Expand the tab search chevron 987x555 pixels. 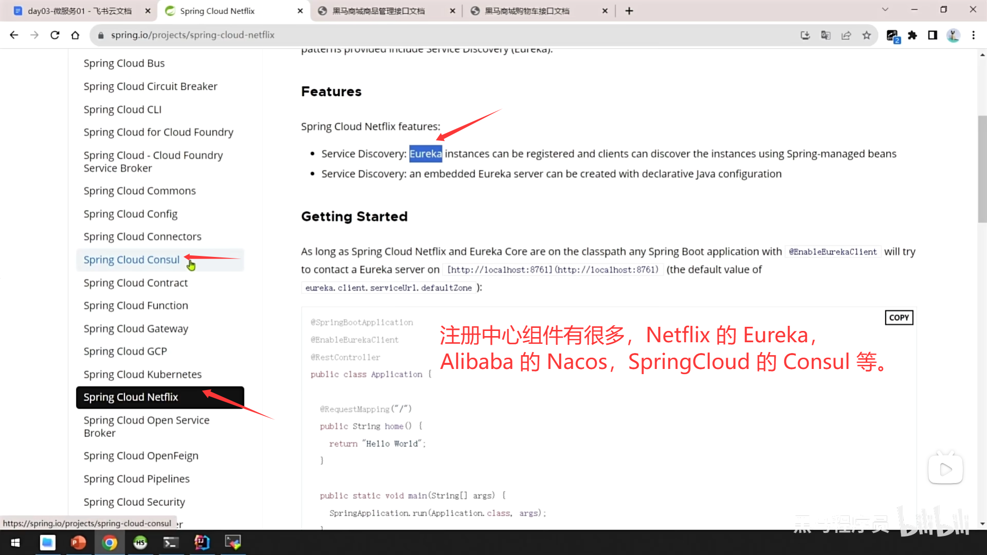click(x=885, y=9)
